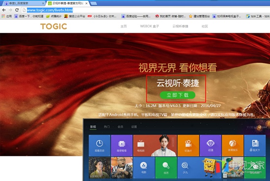Image resolution: width=270 pixels, height=181 pixels.
Task: Click the TOGIC logo
Action: [54, 26]
